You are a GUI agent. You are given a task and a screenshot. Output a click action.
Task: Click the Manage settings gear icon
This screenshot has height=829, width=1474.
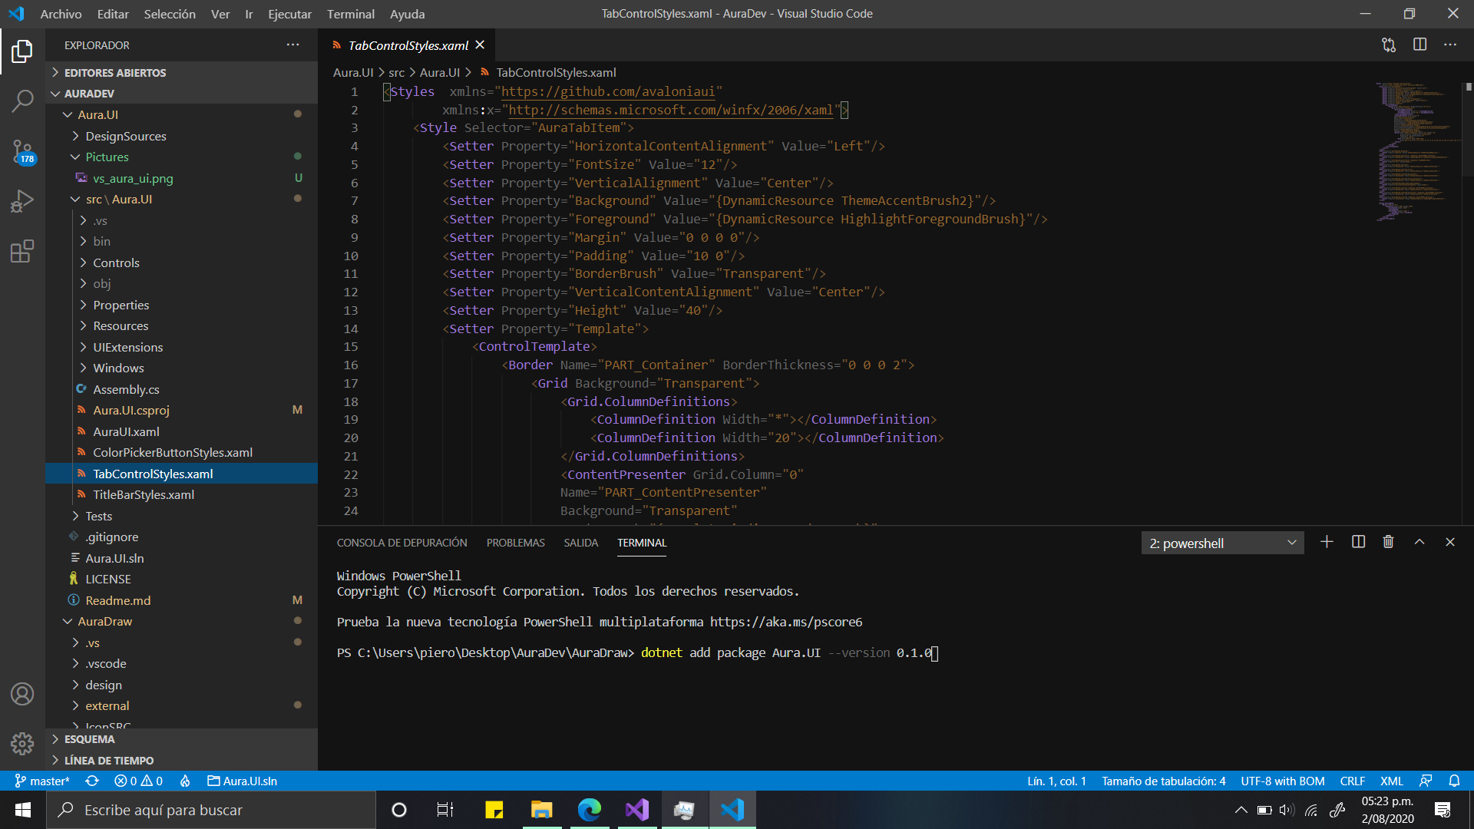pos(22,743)
